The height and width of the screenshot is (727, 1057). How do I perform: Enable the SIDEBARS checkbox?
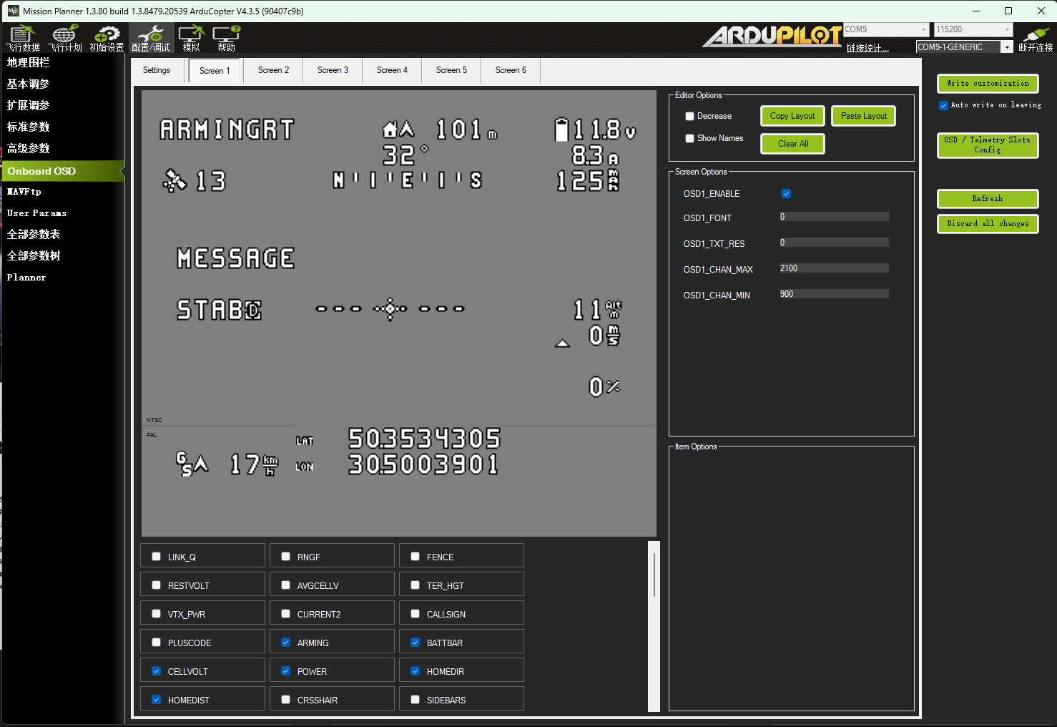(x=416, y=700)
